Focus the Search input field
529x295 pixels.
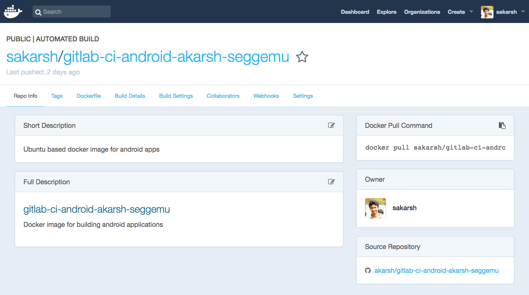72,12
